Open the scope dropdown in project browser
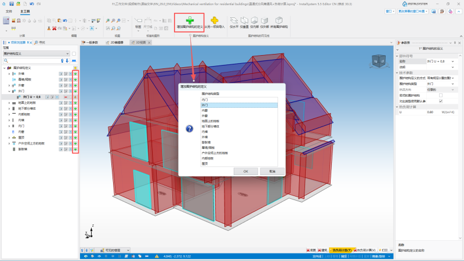 [x=36, y=53]
